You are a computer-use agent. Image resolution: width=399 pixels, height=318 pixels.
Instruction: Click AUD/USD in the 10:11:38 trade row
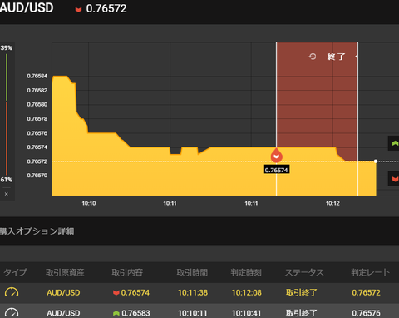[x=63, y=292]
